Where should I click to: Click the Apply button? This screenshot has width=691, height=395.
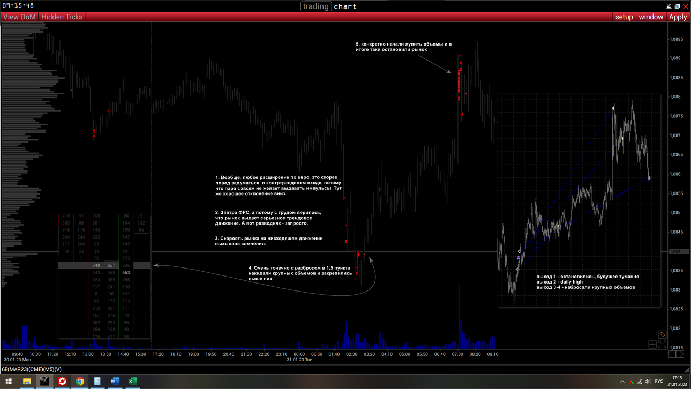[678, 17]
